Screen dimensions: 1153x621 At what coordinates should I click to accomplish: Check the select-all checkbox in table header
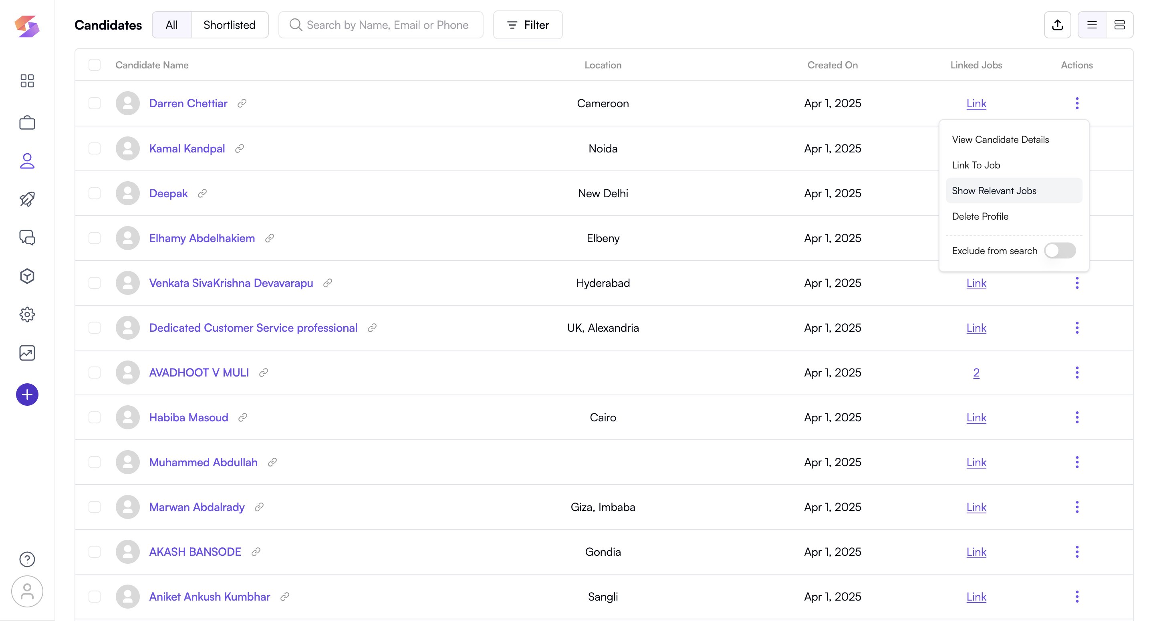[x=95, y=65]
